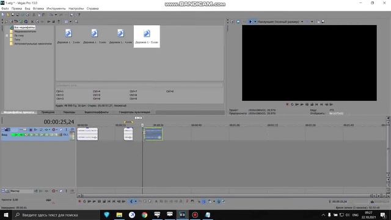Viewport: 391px width, 220px height.
Task: Preview on the external monitor
Action: (238, 22)
